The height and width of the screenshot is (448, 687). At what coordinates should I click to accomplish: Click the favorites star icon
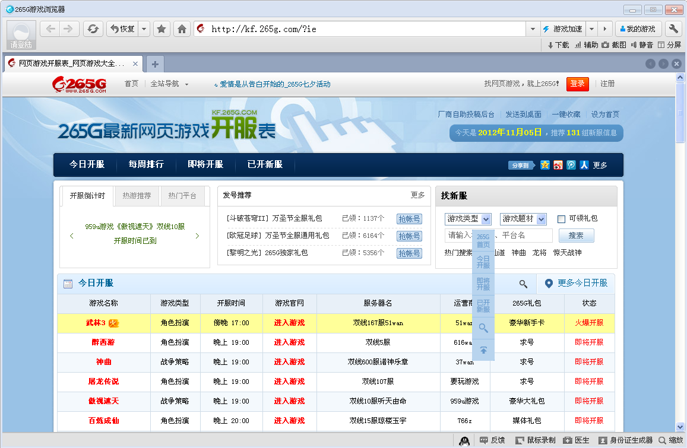point(162,29)
